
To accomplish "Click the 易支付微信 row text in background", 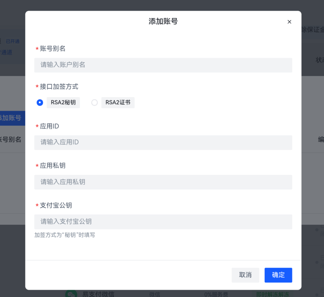I will coord(98,294).
